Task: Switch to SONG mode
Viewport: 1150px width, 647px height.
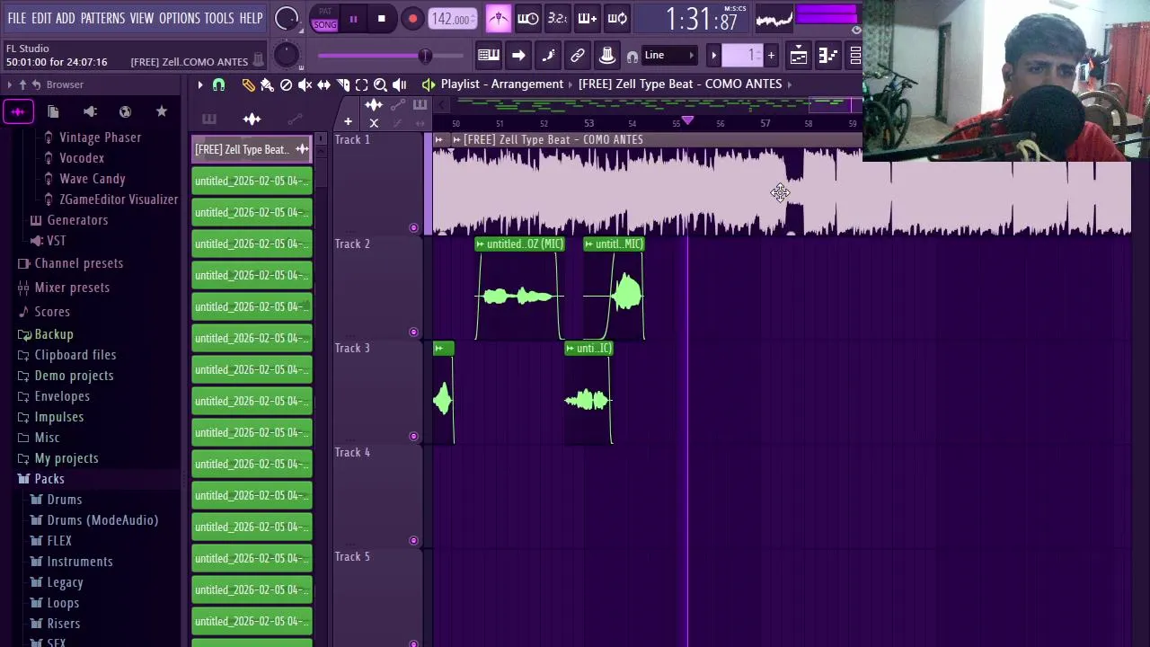Action: point(325,24)
